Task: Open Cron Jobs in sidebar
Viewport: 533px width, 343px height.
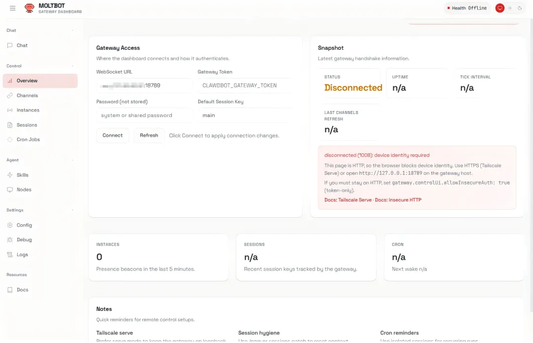Action: pos(28,140)
